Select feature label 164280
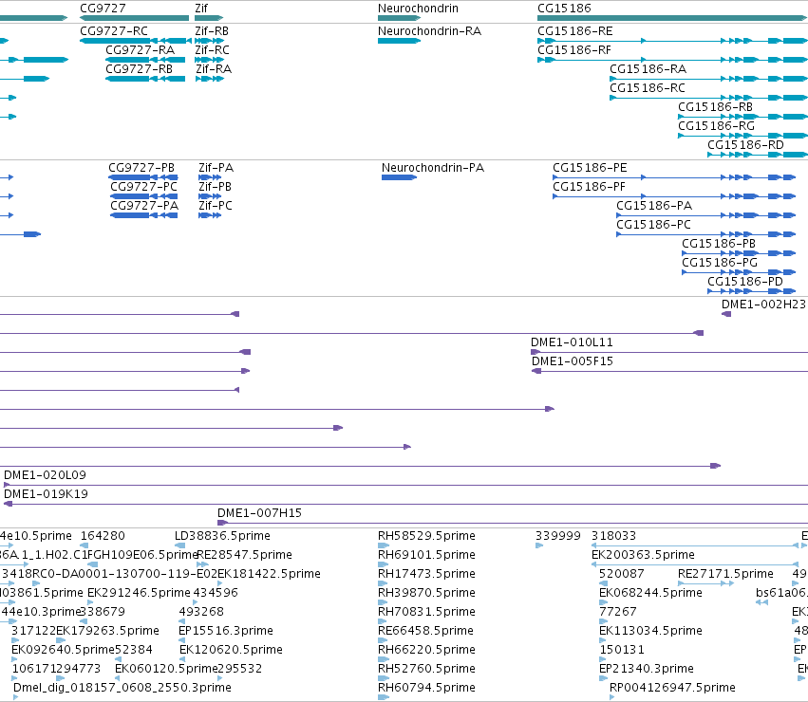This screenshot has height=702, width=808. (103, 536)
